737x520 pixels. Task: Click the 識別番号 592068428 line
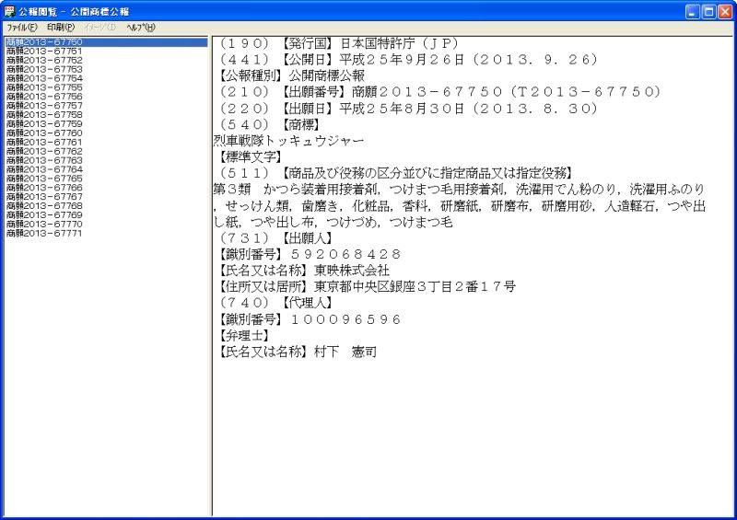click(310, 254)
